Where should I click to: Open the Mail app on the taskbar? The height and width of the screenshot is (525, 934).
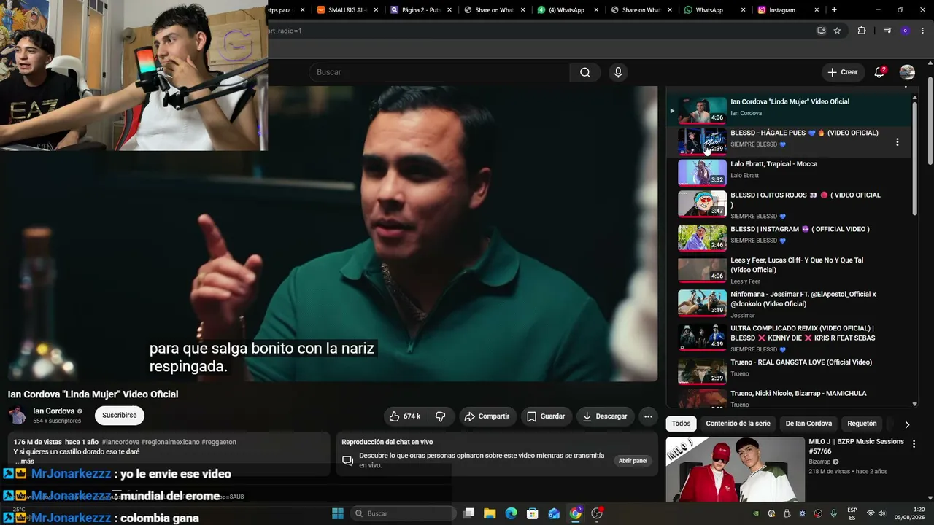click(x=554, y=513)
